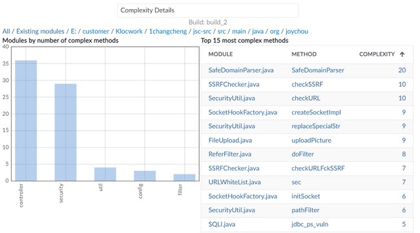420x233 pixels.
Task: Click the jsc-src breadcrumb link
Action: click(x=202, y=32)
